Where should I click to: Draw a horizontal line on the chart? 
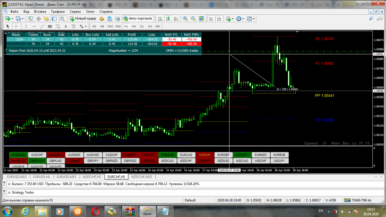(34, 26)
